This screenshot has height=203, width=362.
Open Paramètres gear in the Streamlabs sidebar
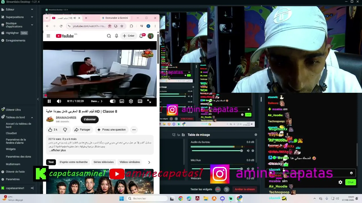(x=3, y=179)
